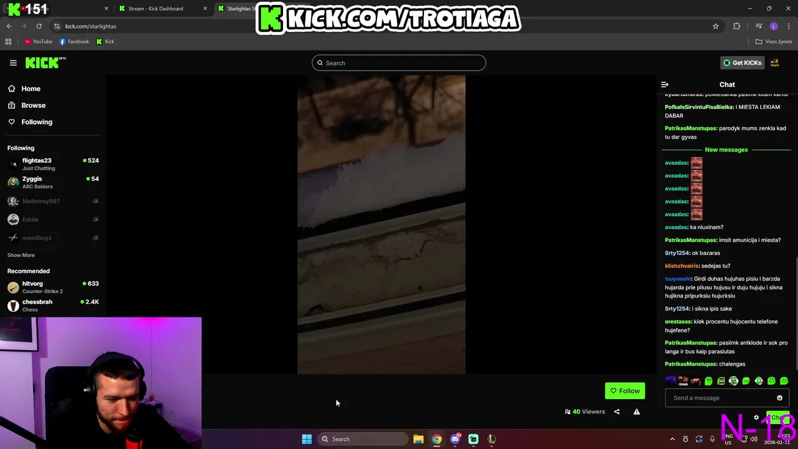Focus the Kick search field
This screenshot has height=449, width=798.
coord(399,63)
